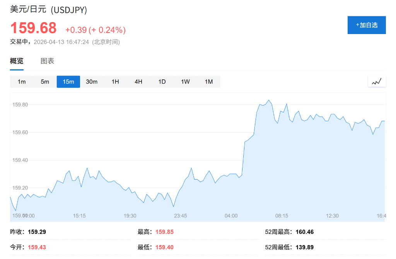Screen dimensions: 396x259
Task: Select the 30m timeframe
Action: click(x=92, y=82)
